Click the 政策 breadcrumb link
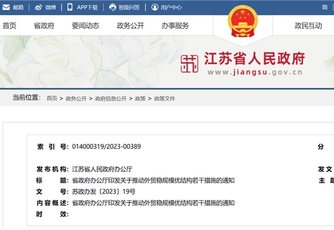334x230 pixels. coord(140,99)
